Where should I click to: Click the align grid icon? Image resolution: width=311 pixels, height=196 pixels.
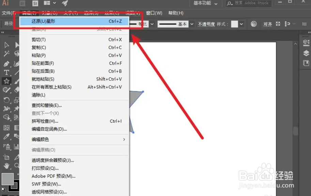coord(278,24)
